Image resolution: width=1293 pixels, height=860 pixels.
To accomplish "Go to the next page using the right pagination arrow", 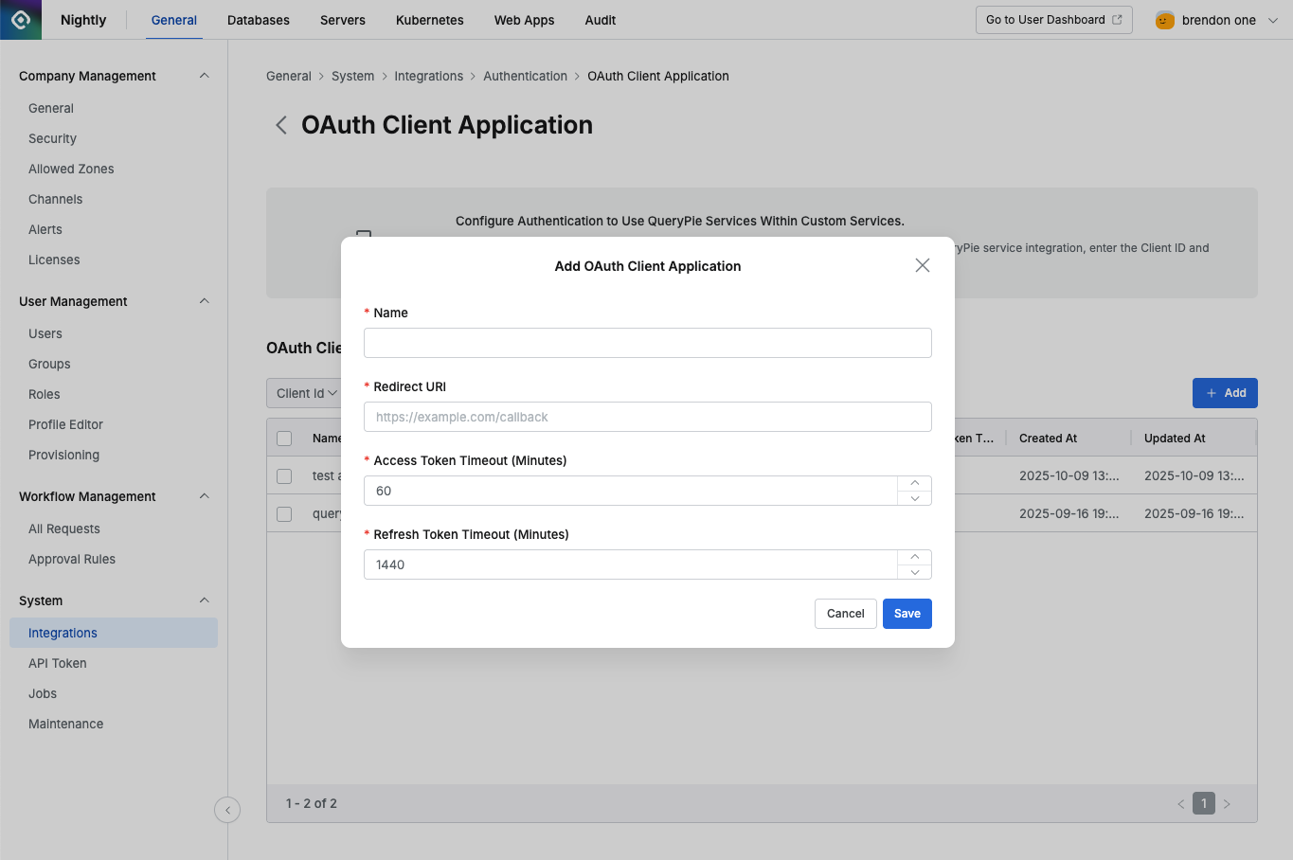I will 1227,803.
